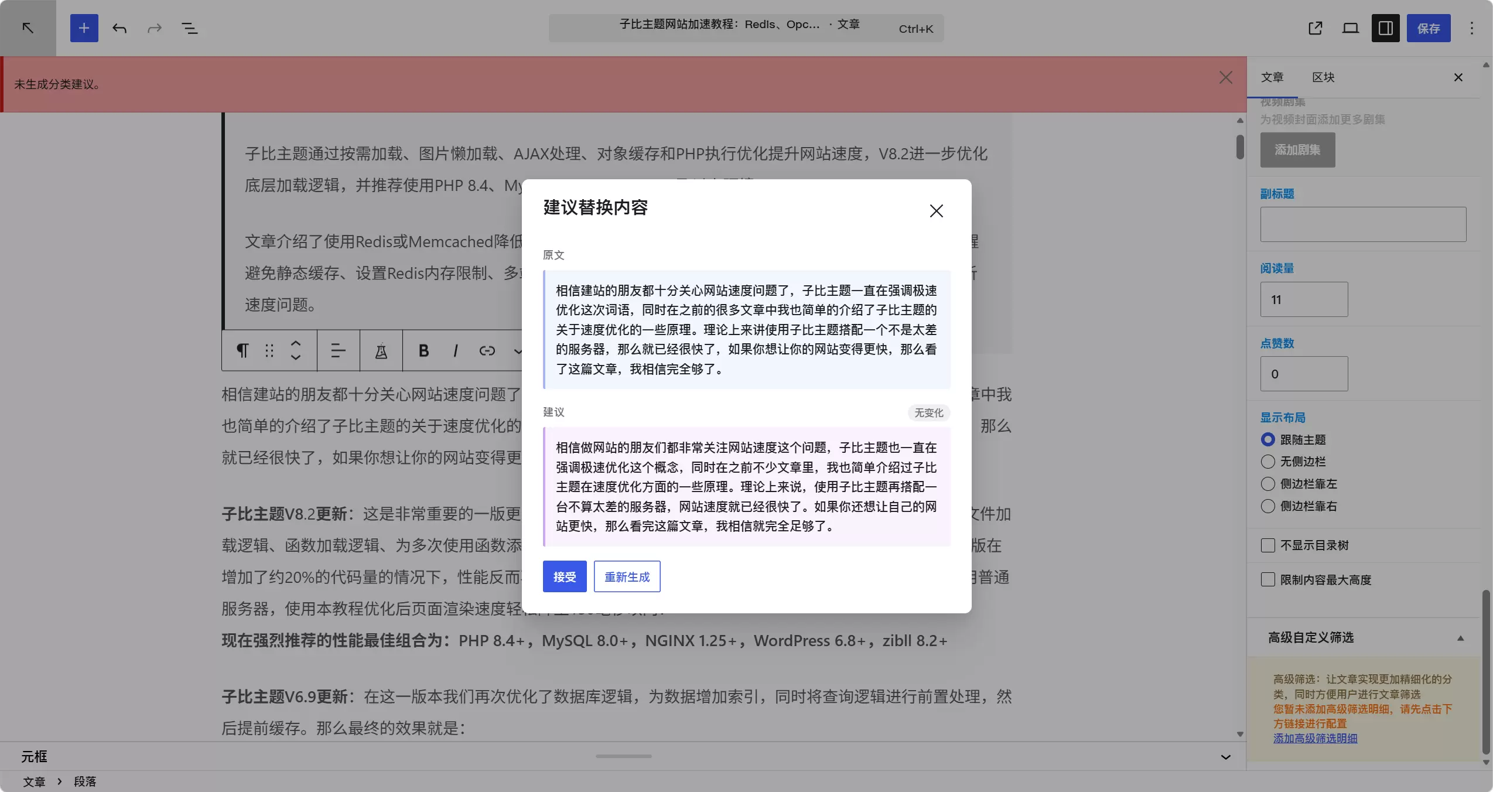Insert a link on selected text

[x=487, y=350]
